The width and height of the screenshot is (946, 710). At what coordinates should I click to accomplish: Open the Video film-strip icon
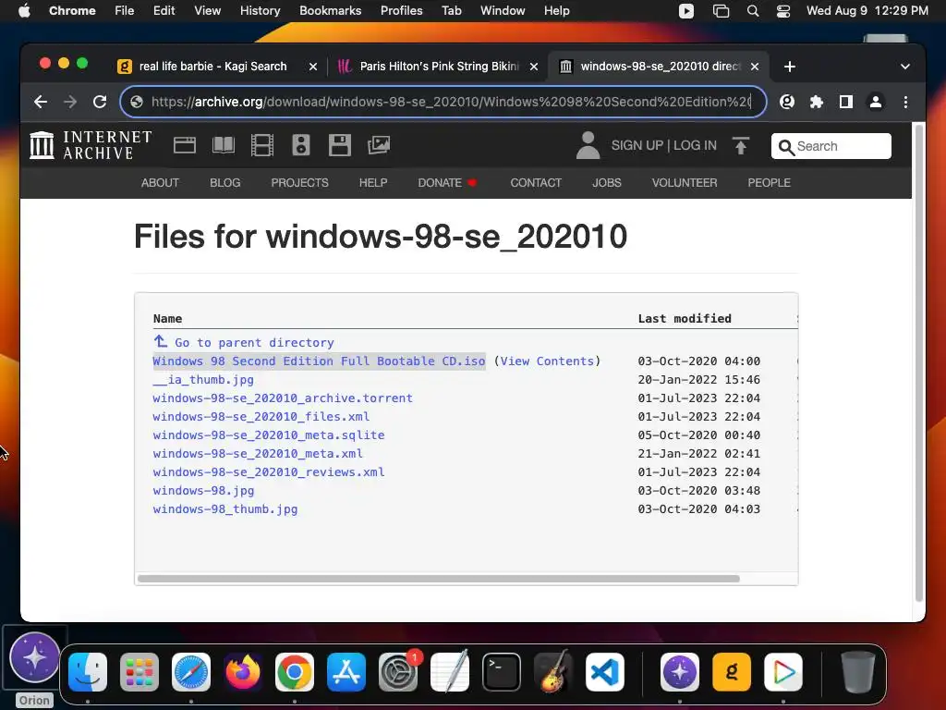tap(261, 145)
